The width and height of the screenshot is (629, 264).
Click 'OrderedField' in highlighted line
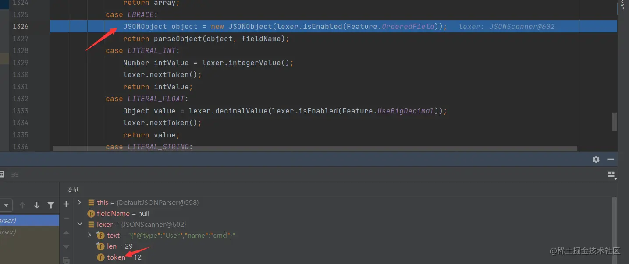[x=408, y=26]
